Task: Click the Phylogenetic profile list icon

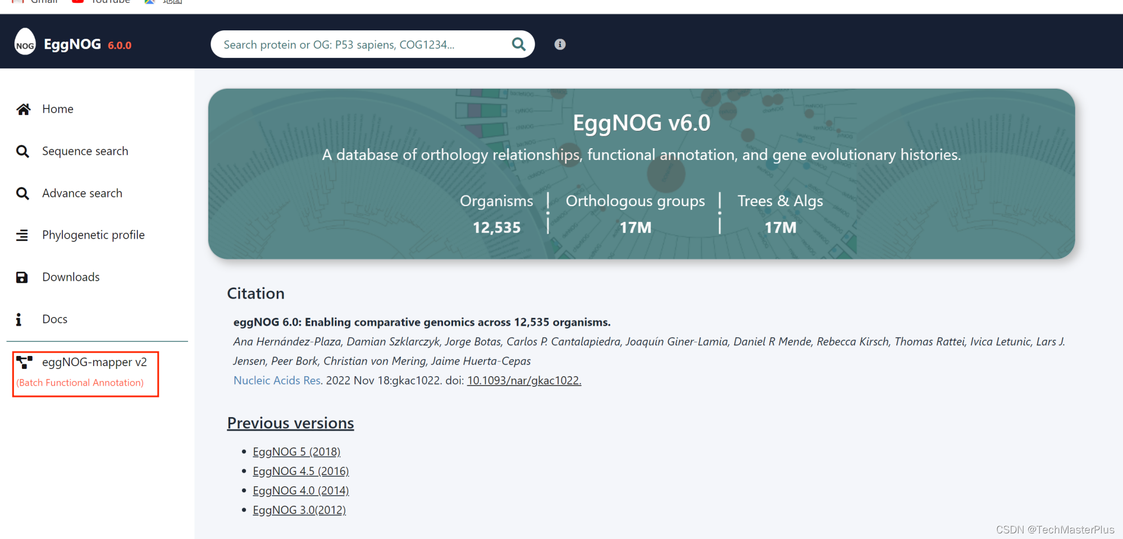Action: point(22,235)
